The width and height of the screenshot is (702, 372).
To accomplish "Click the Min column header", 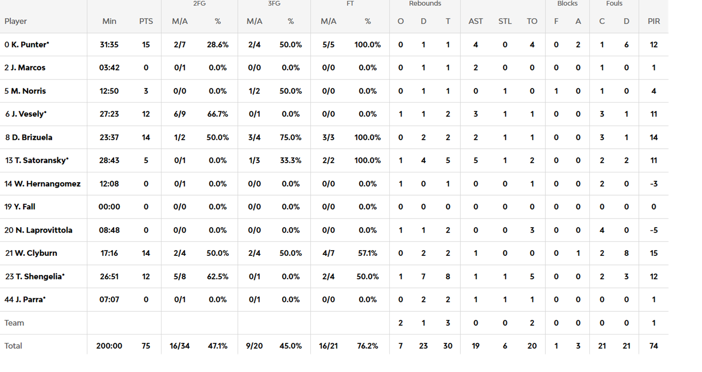I will tap(109, 21).
